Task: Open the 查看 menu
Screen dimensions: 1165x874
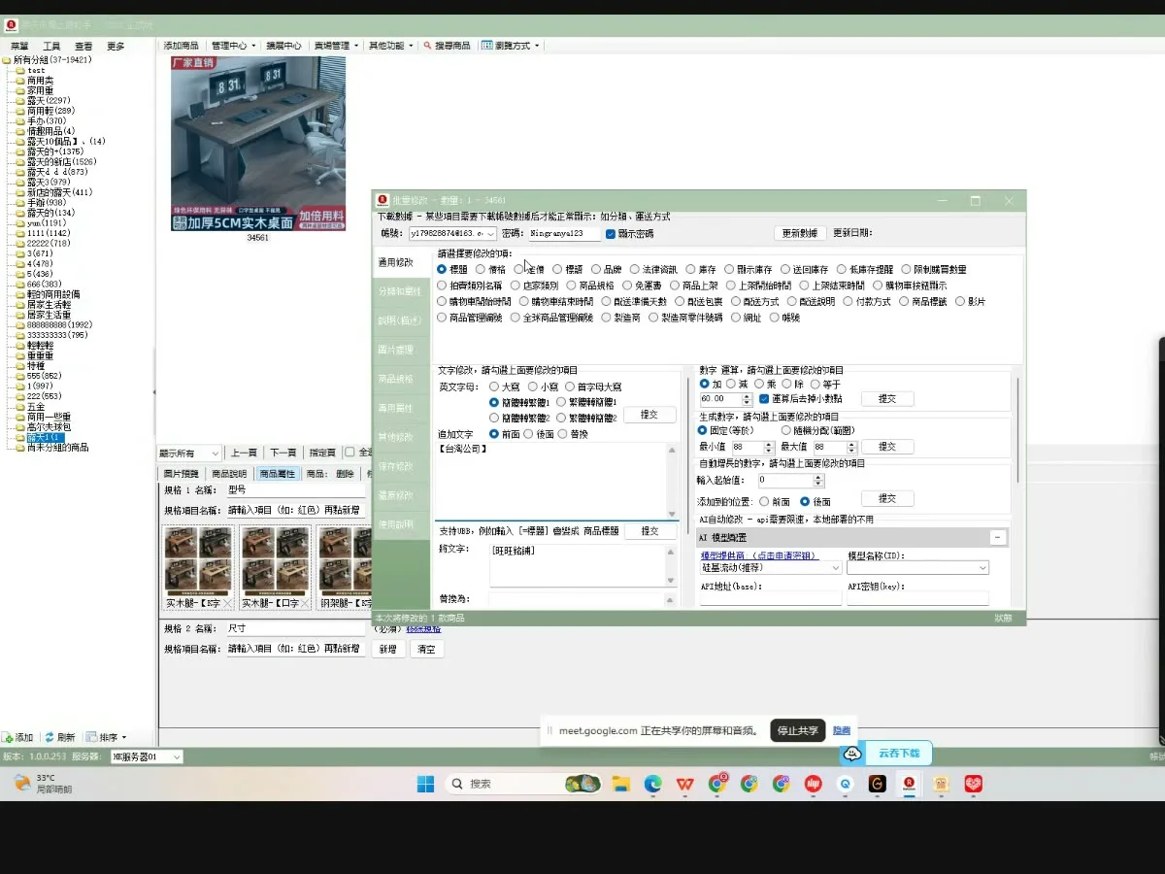Action: pyautogui.click(x=83, y=46)
